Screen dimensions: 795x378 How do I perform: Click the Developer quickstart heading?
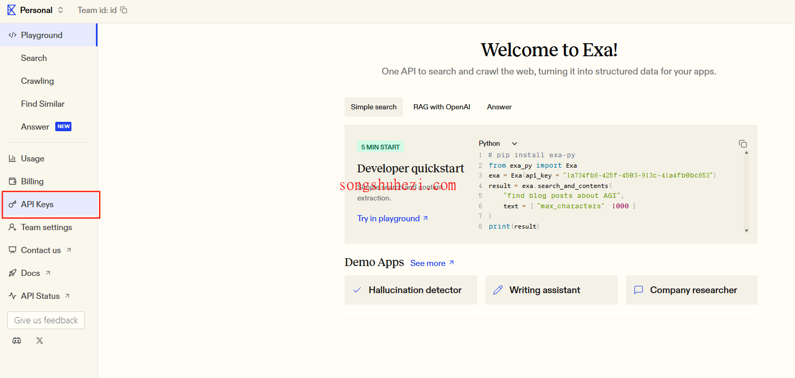pos(411,168)
